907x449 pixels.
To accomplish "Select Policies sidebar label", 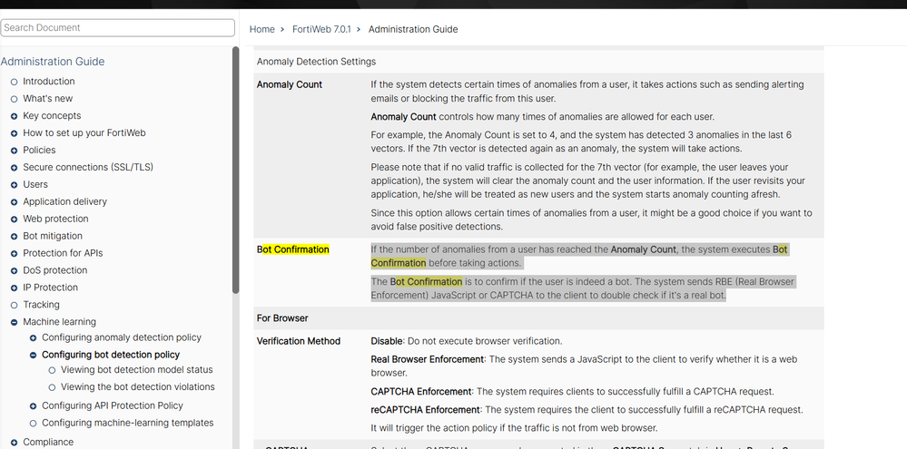I will pyautogui.click(x=39, y=151).
